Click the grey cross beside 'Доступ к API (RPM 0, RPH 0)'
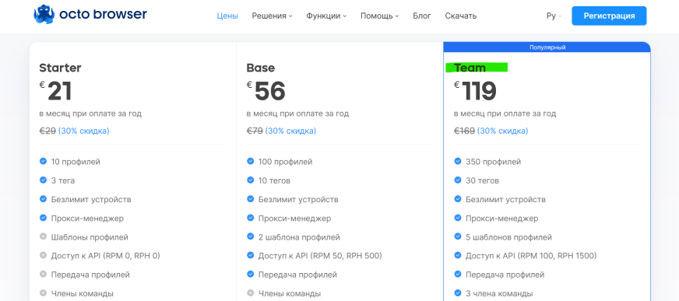This screenshot has width=679, height=301. [43, 256]
